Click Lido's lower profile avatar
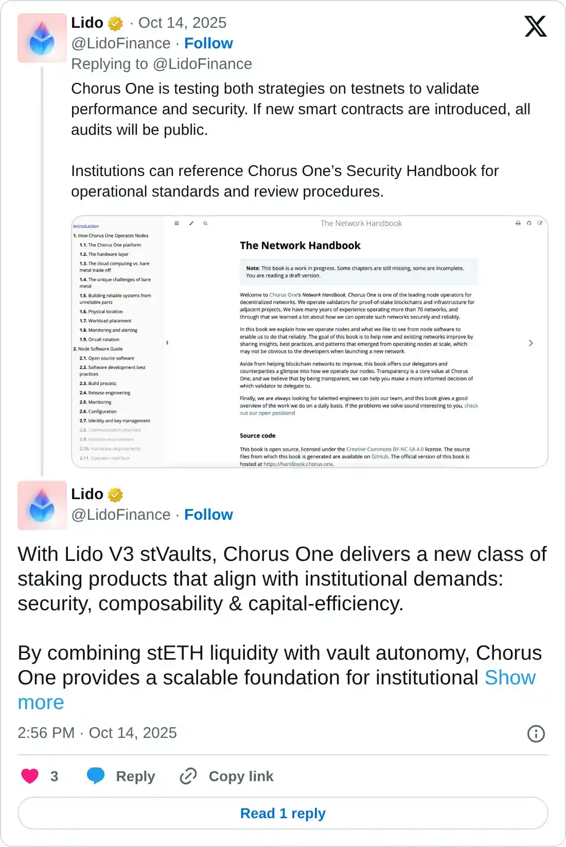The image size is (566, 847). pyautogui.click(x=42, y=505)
